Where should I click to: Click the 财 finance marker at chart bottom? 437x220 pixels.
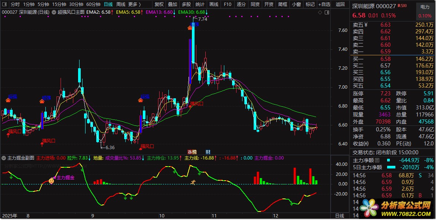click(x=208, y=152)
